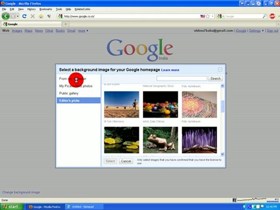Click the Firefox forward arrow button
Viewport: 280px width, 210px height.
click(13, 16)
